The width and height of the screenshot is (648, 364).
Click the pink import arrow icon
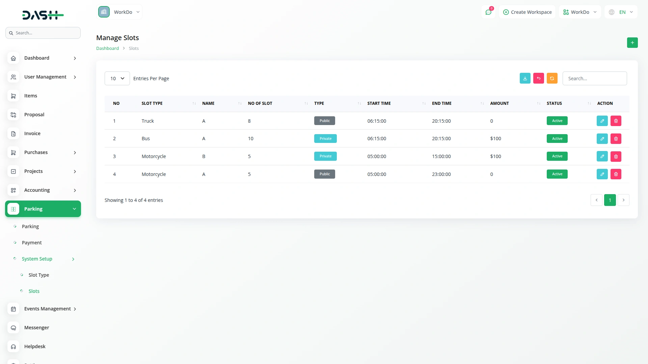[x=538, y=78]
